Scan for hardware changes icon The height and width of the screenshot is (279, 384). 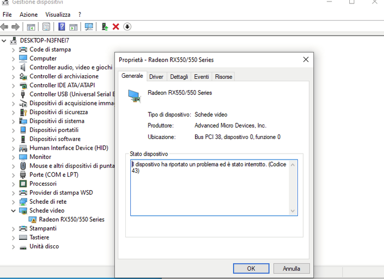pos(89,27)
